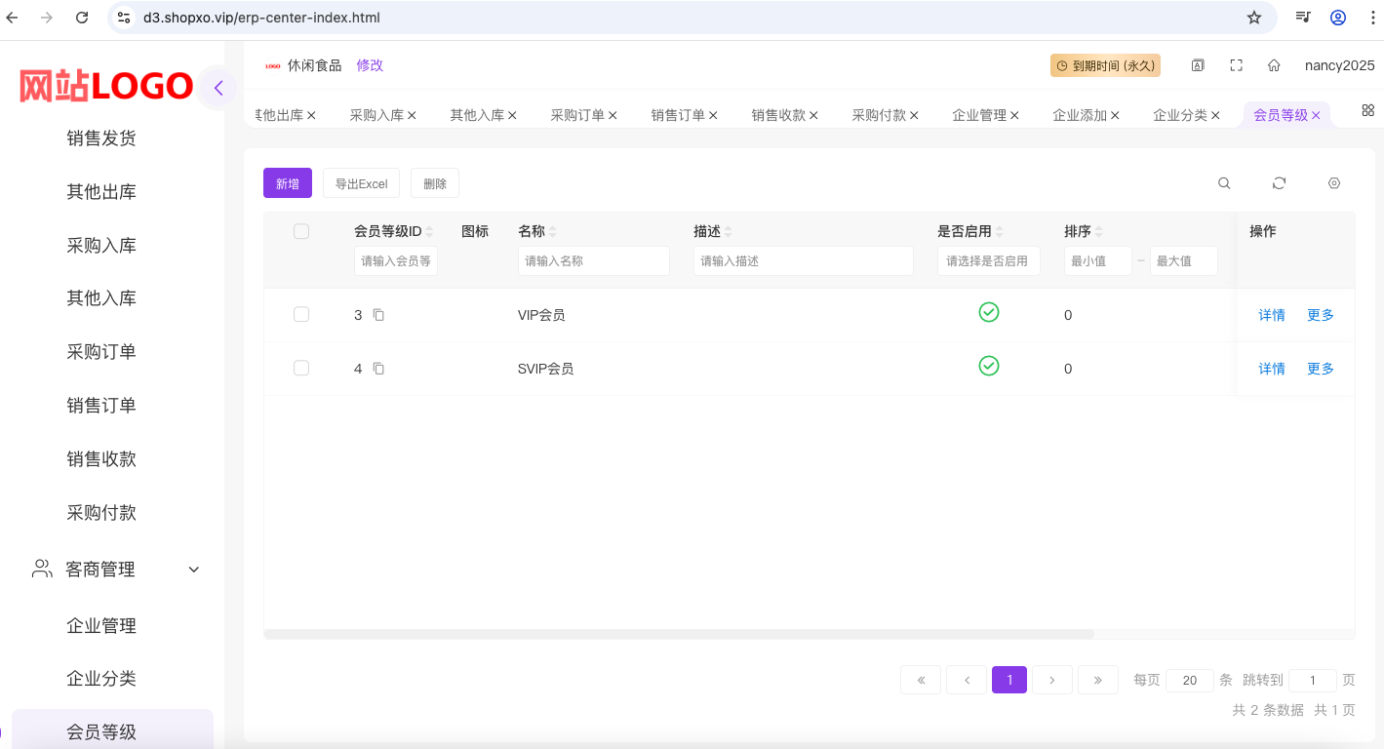The image size is (1384, 749).
Task: Sort by 会员等级ID column
Action: 429,232
